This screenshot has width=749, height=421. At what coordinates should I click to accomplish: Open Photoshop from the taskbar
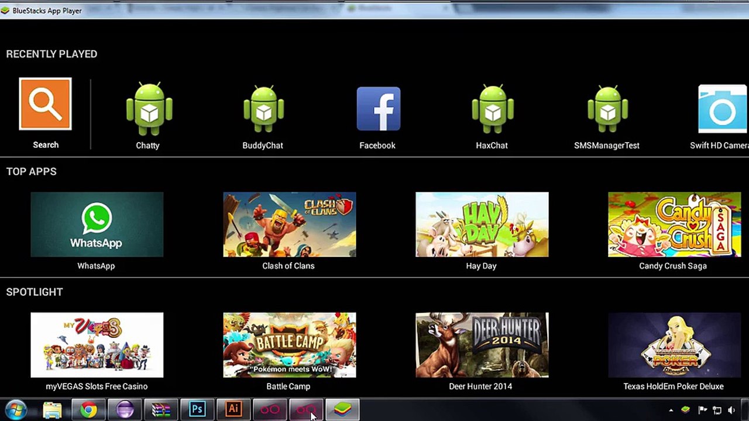click(197, 410)
